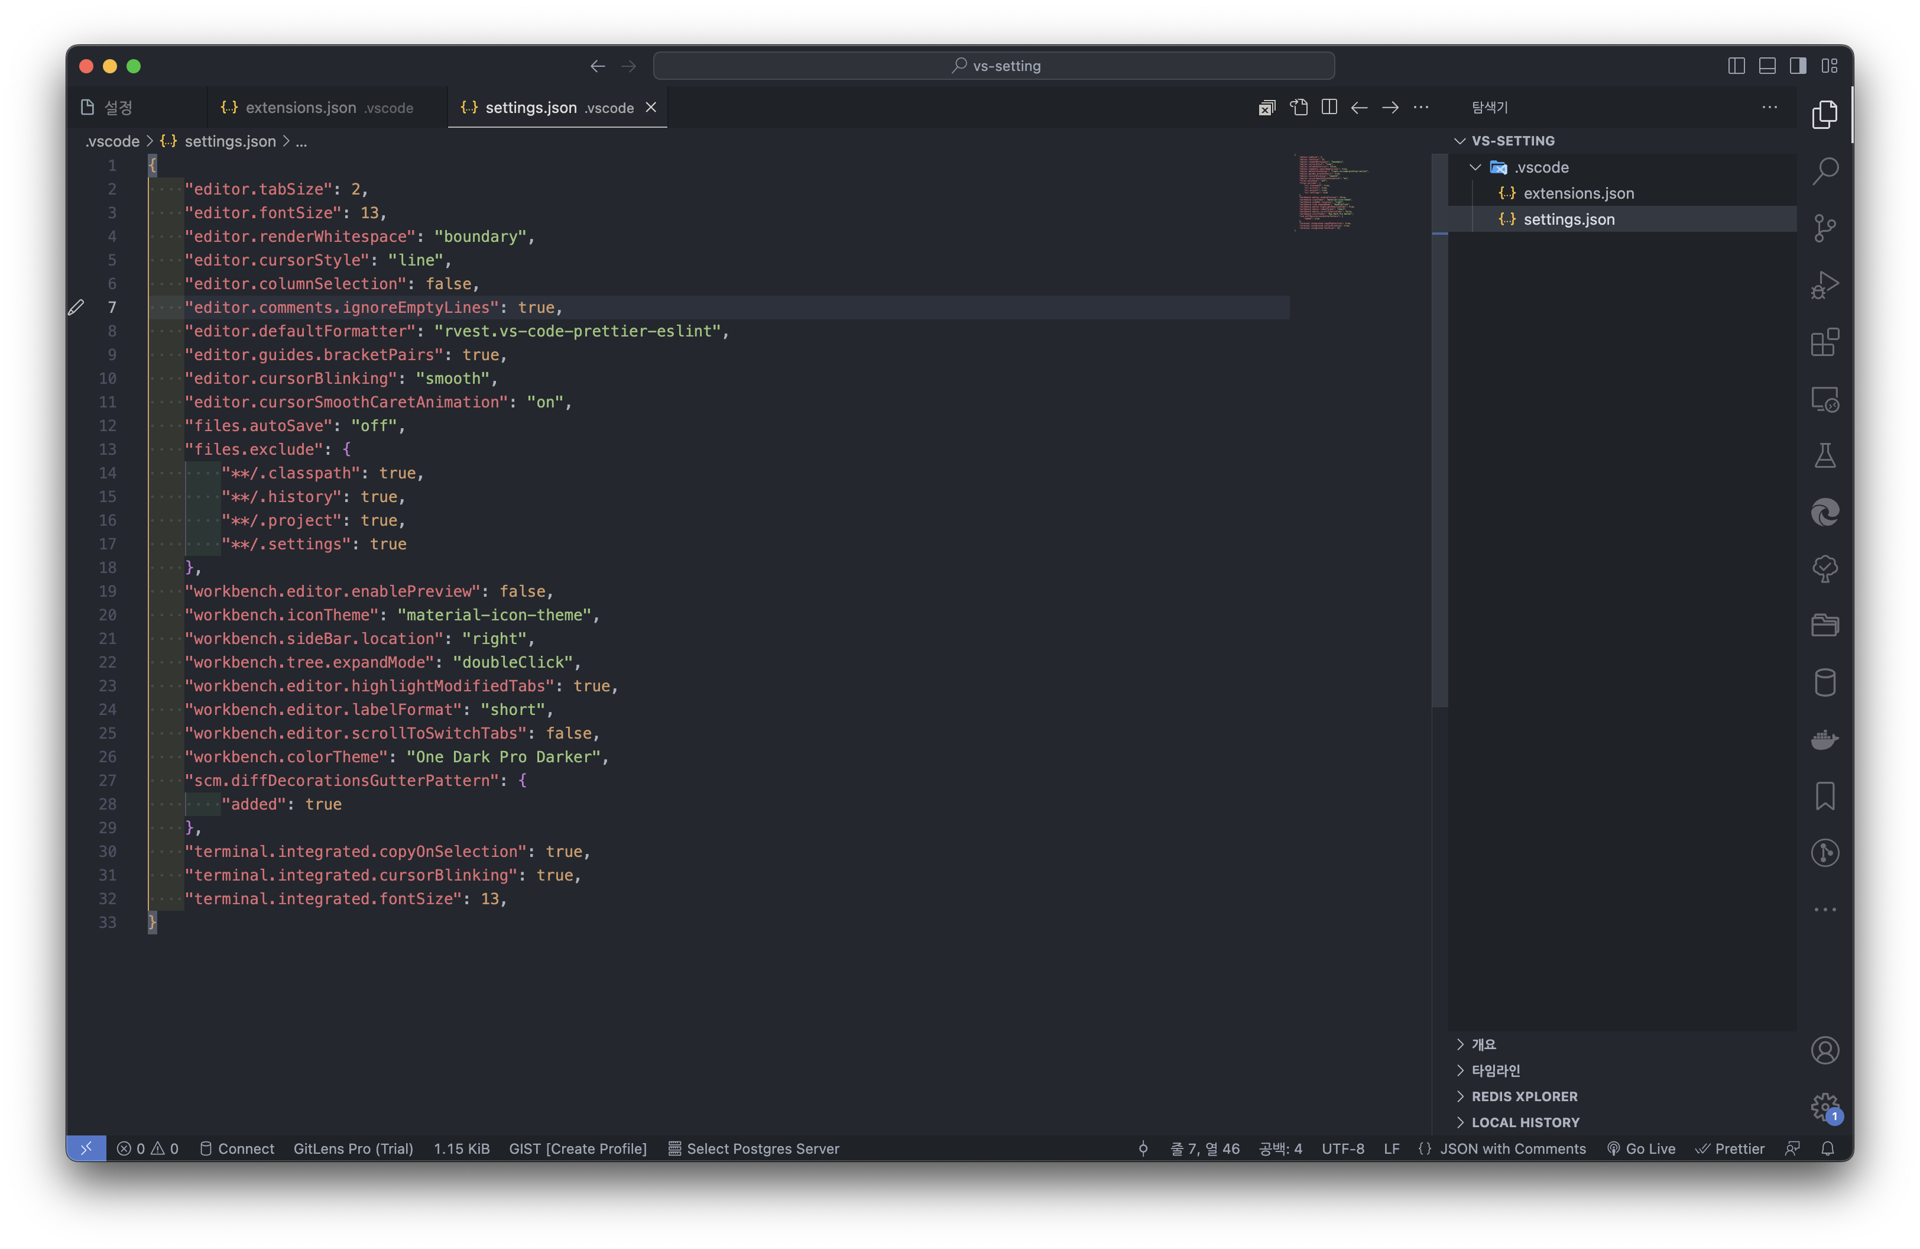Open Manage gear icon
Screen dimensions: 1920x1249
tap(1824, 1106)
